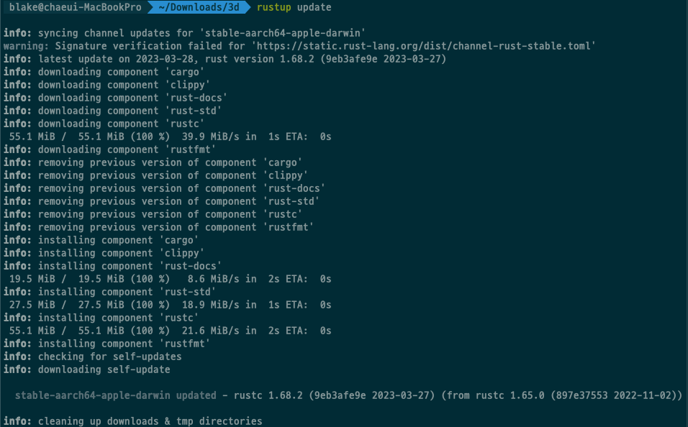This screenshot has height=427, width=688.
Task: Click line "downloading component 'cargo'"
Action: coord(104,72)
